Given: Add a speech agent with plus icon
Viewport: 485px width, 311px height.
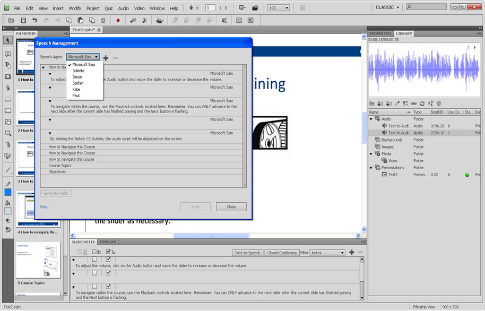Looking at the screenshot, I should [106, 57].
